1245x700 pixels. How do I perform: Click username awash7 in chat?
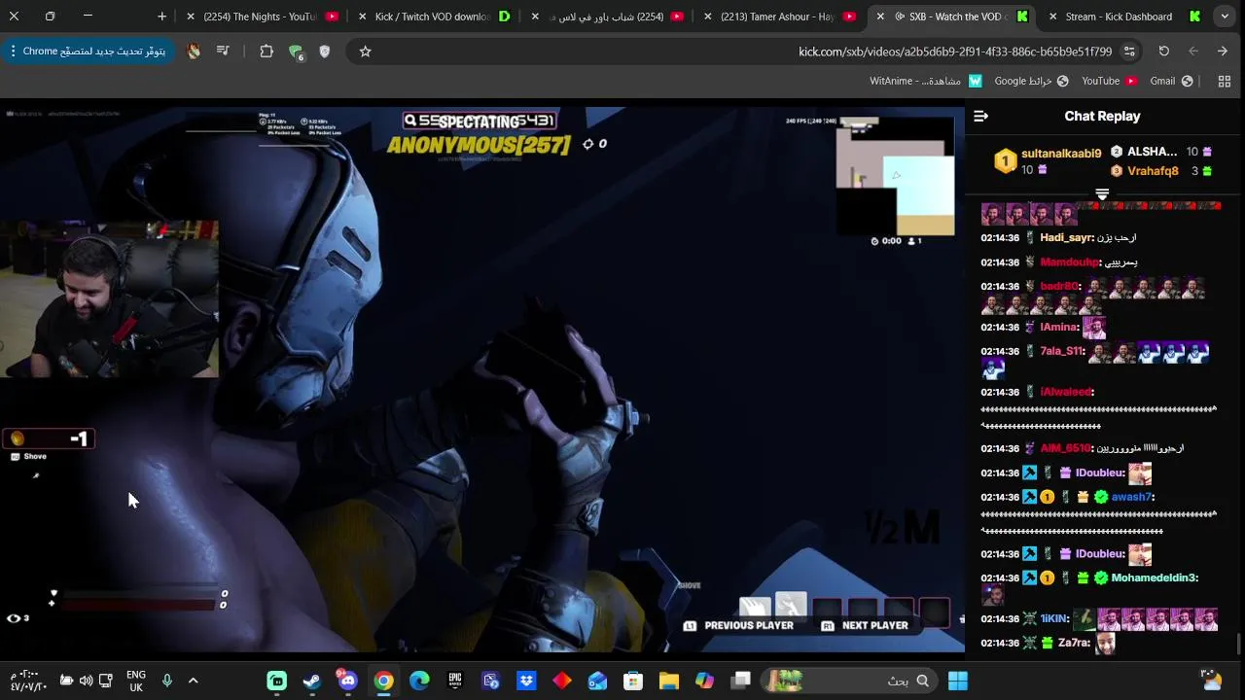click(x=1130, y=497)
